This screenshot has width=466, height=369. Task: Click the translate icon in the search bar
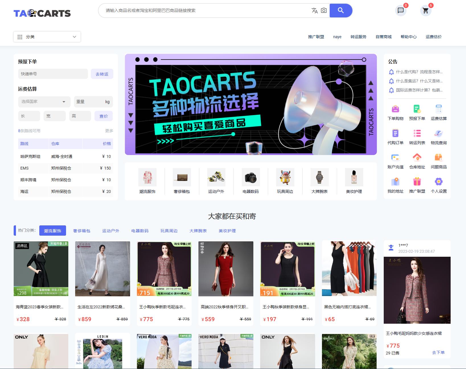314,11
